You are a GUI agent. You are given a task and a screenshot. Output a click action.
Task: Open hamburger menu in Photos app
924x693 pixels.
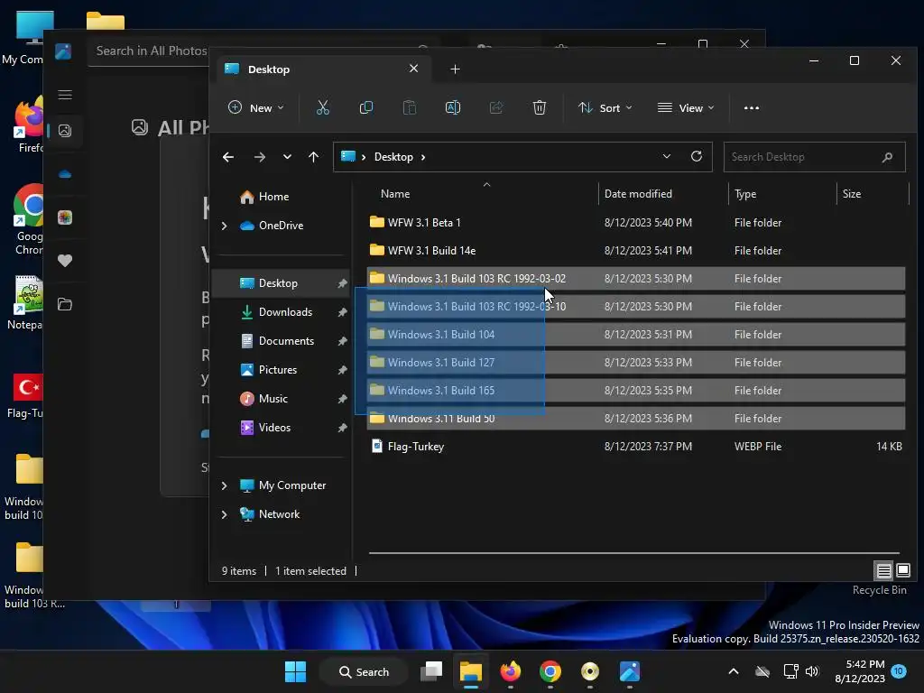tap(65, 95)
